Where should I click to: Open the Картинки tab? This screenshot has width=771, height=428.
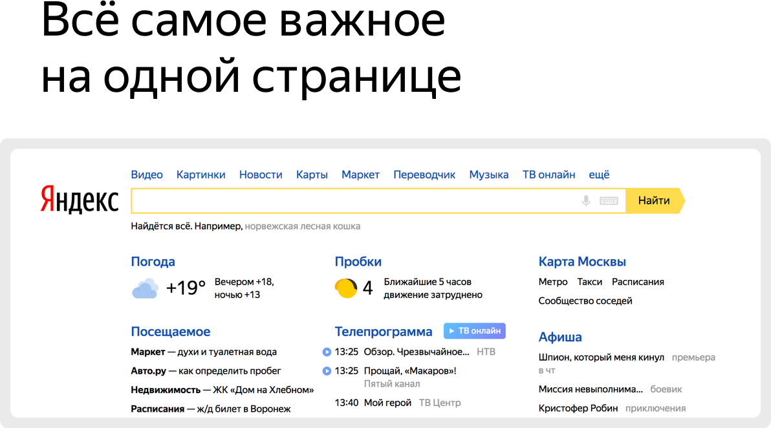[x=201, y=175]
